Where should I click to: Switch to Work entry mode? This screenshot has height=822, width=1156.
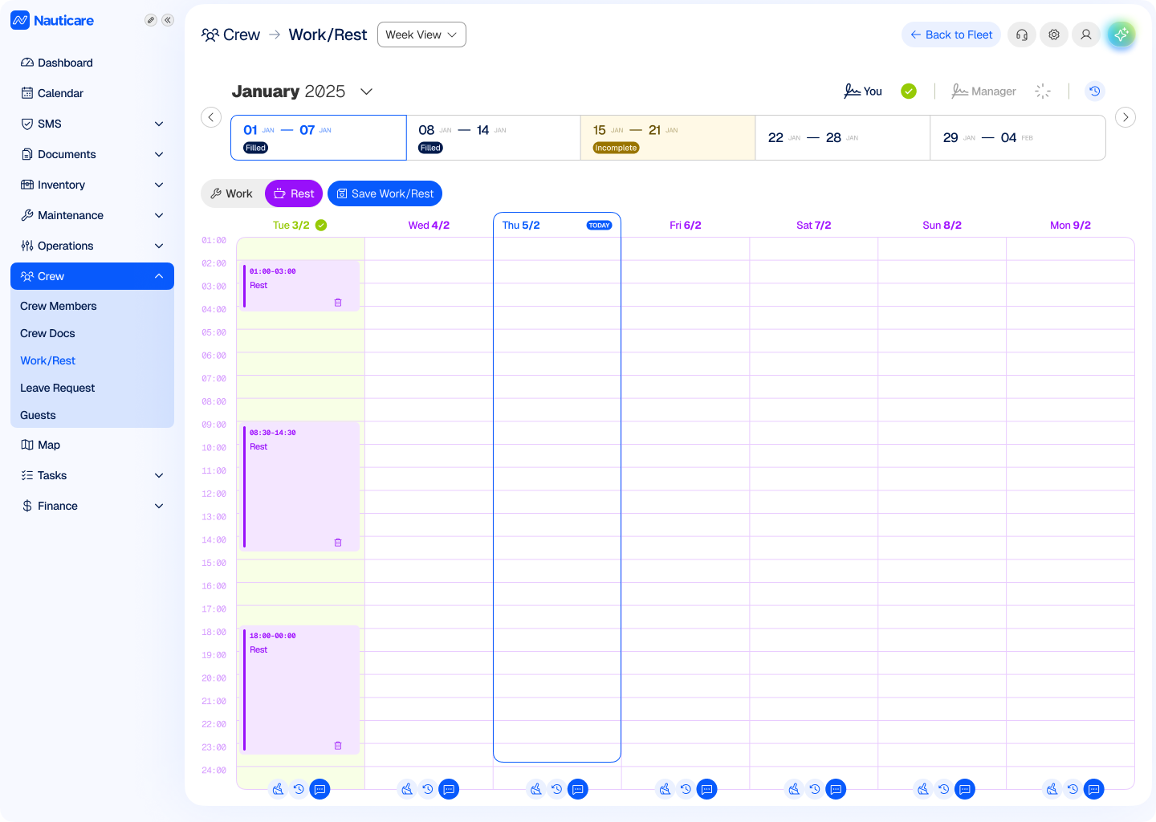(231, 193)
